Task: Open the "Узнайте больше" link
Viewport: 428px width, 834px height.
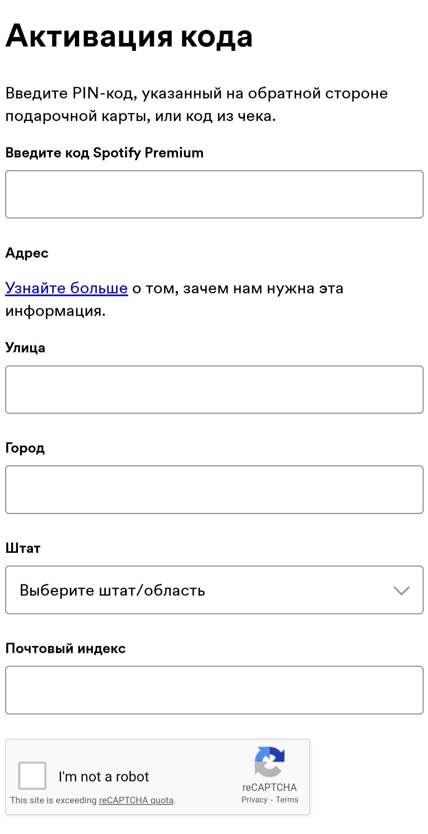Action: click(x=67, y=288)
